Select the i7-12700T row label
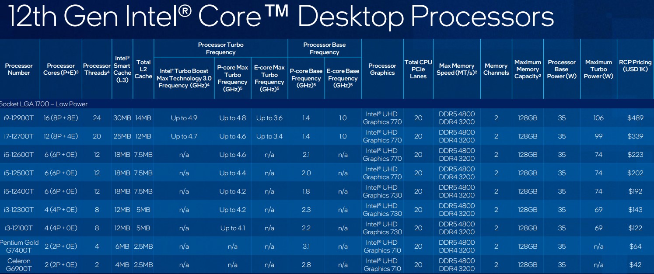The height and width of the screenshot is (274, 654). 19,136
